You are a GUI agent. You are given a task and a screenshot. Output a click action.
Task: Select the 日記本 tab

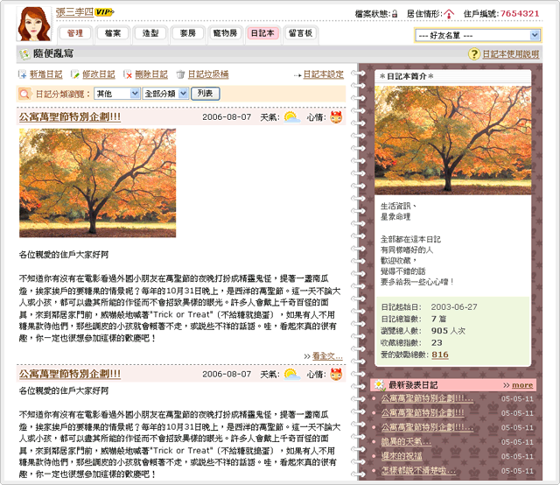[x=262, y=33]
